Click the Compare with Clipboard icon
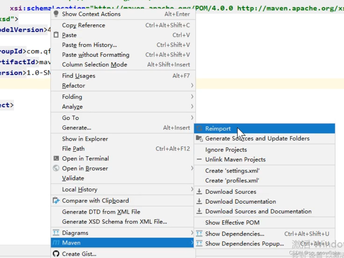This screenshot has height=258, width=344. pos(56,201)
